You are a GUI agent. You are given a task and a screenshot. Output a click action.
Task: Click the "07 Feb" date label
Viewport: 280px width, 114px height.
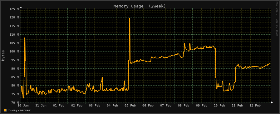coord(166,106)
